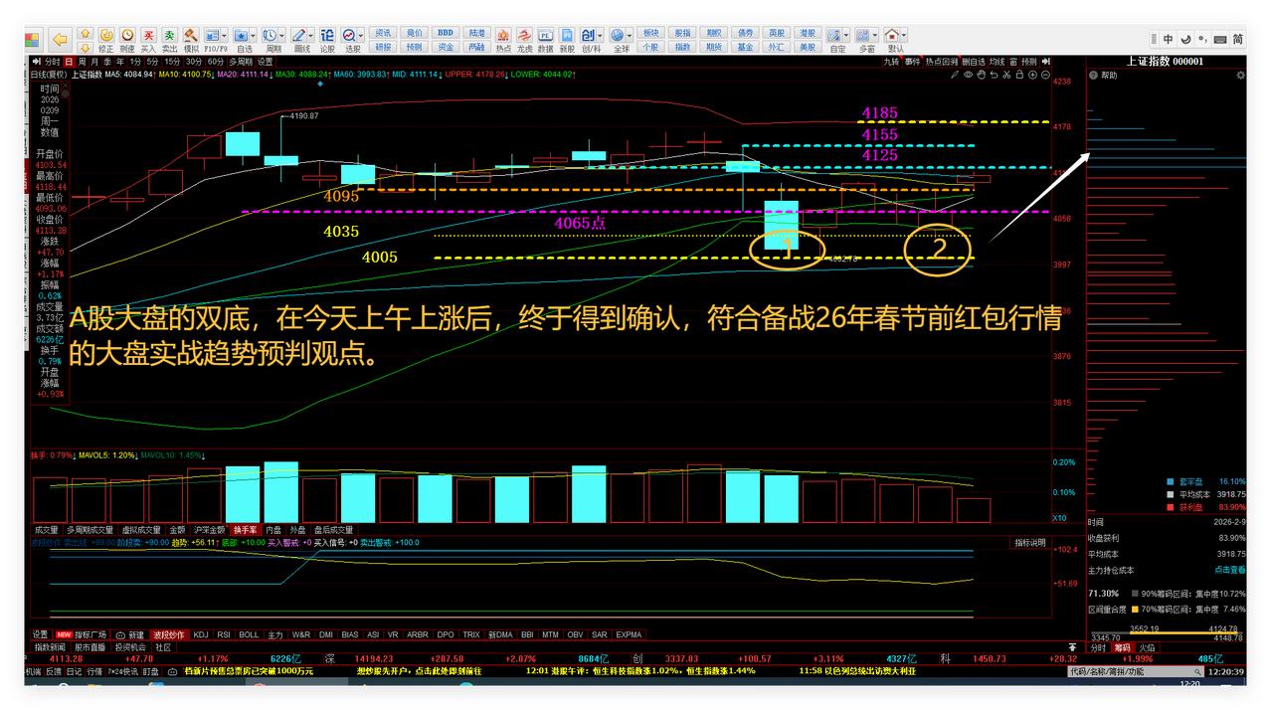The image size is (1271, 710).
Task: Select the 60分 period tab
Action: pos(215,62)
